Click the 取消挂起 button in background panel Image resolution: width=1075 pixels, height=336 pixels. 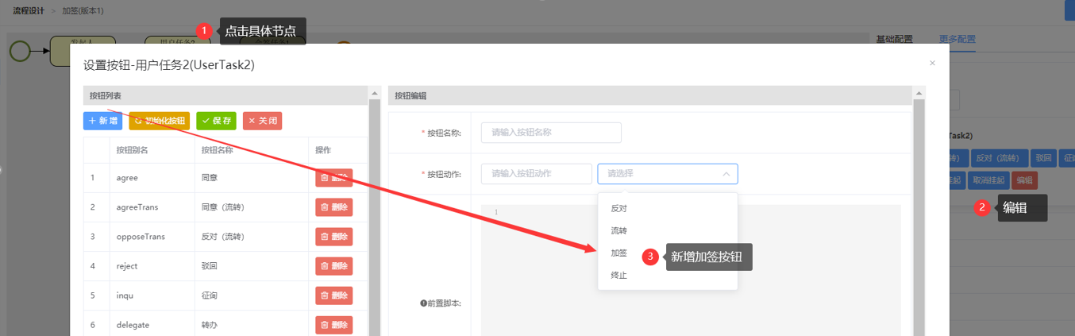pyautogui.click(x=988, y=180)
